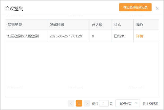Screen dimensions: 164x110
Task: Select page 1 in pagination
Action: tap(79, 103)
